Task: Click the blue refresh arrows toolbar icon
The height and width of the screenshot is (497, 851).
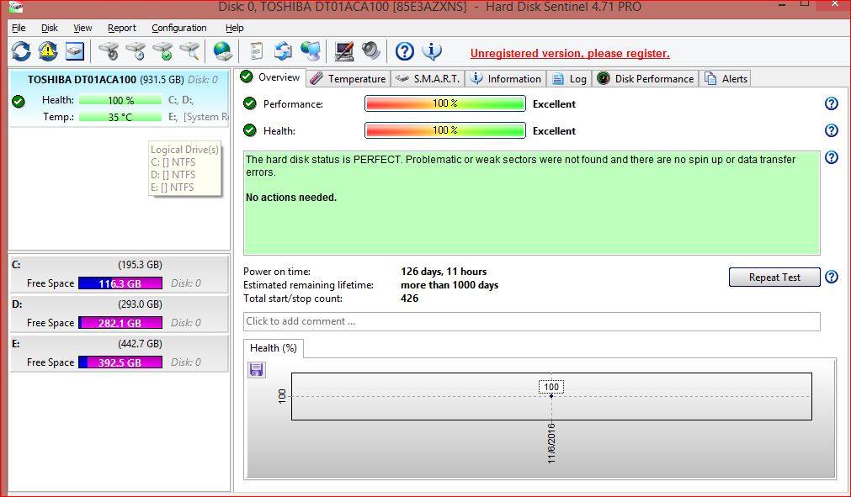Action: (x=21, y=51)
